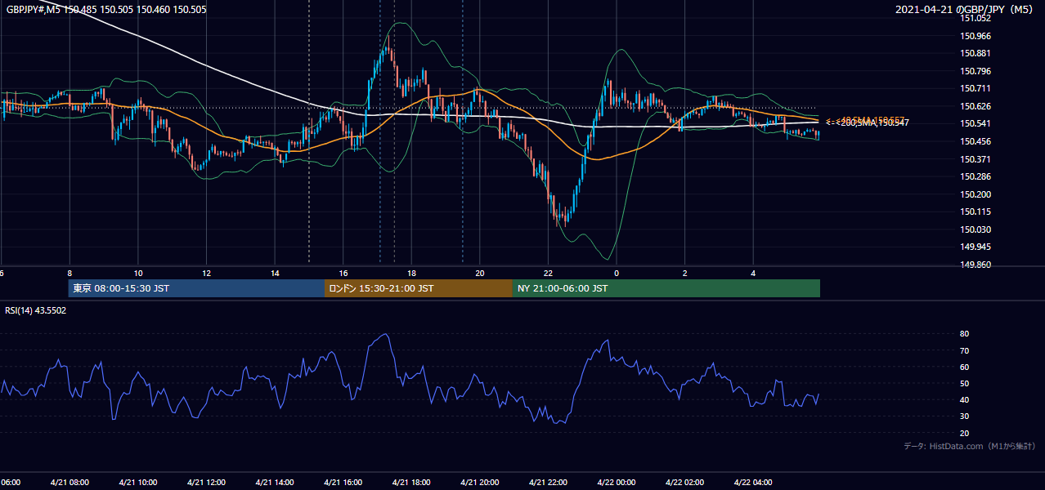Click hour label 14 under price chart
This screenshot has width=1045, height=490.
pos(275,274)
